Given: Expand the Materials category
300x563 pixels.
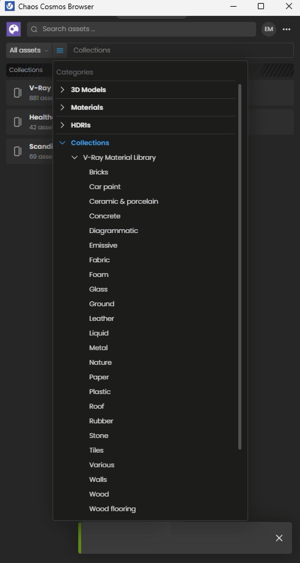Looking at the screenshot, I should 62,107.
